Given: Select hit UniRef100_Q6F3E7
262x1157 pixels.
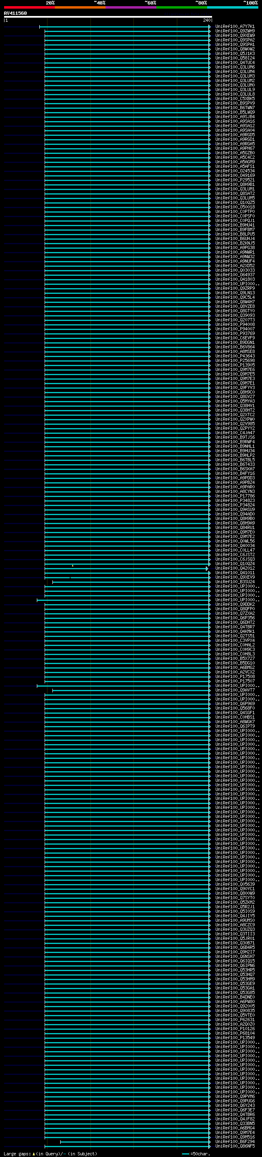Looking at the screenshot, I should click(235, 1110).
